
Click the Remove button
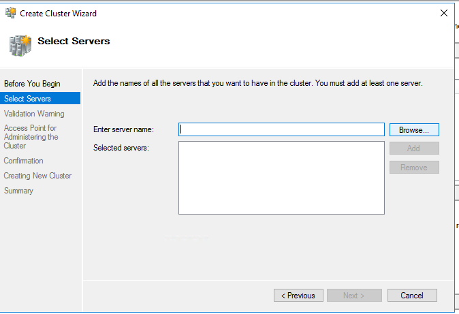pos(414,168)
